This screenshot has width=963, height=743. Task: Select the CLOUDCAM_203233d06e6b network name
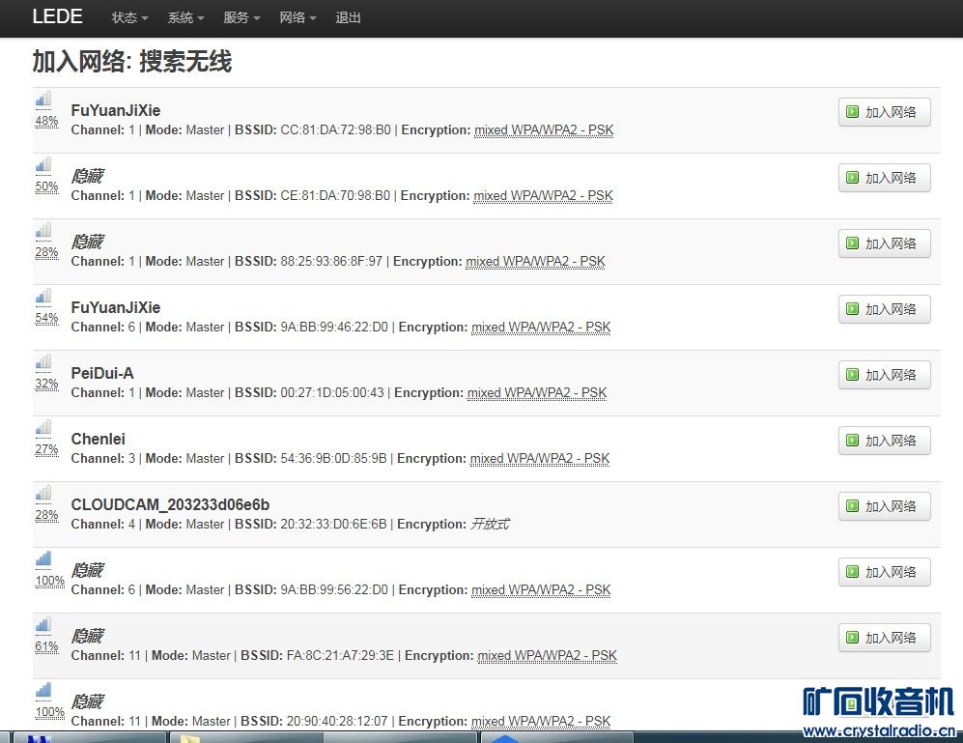pyautogui.click(x=170, y=505)
